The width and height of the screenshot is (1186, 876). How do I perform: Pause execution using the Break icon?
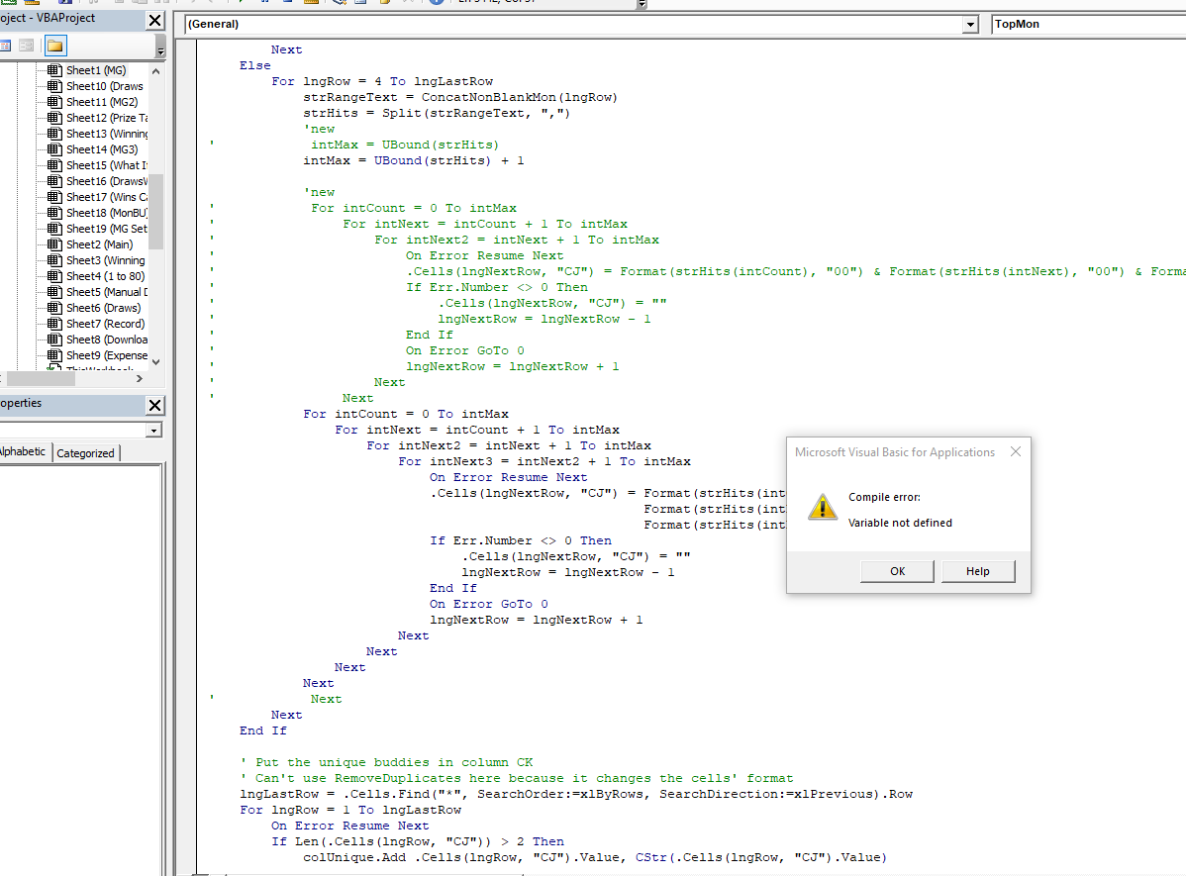point(264,4)
